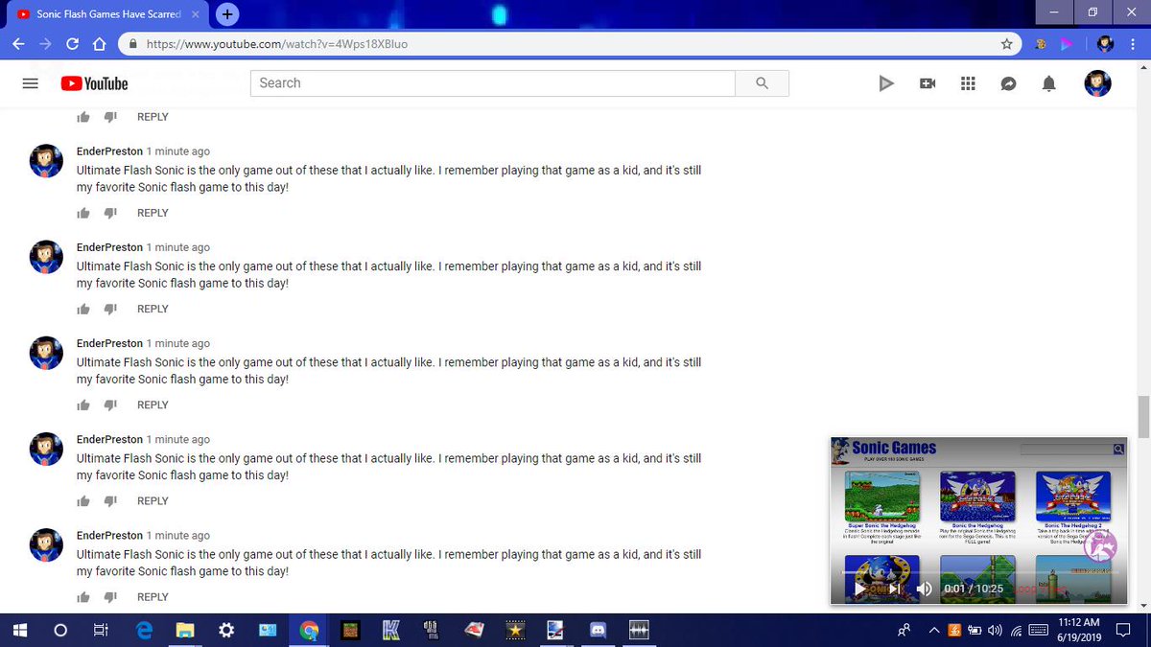Like the fourth EnderPreston comment
This screenshot has height=647, width=1151.
[x=83, y=500]
